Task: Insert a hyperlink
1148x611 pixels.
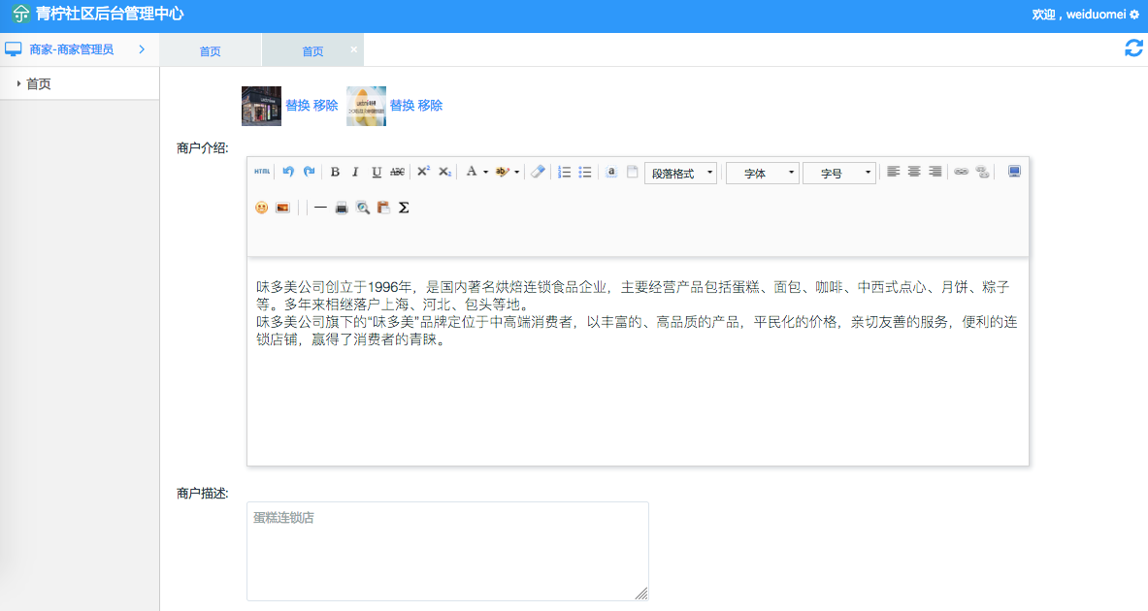Action: (x=962, y=172)
